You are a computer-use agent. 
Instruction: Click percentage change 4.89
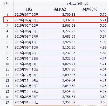[103, 47]
